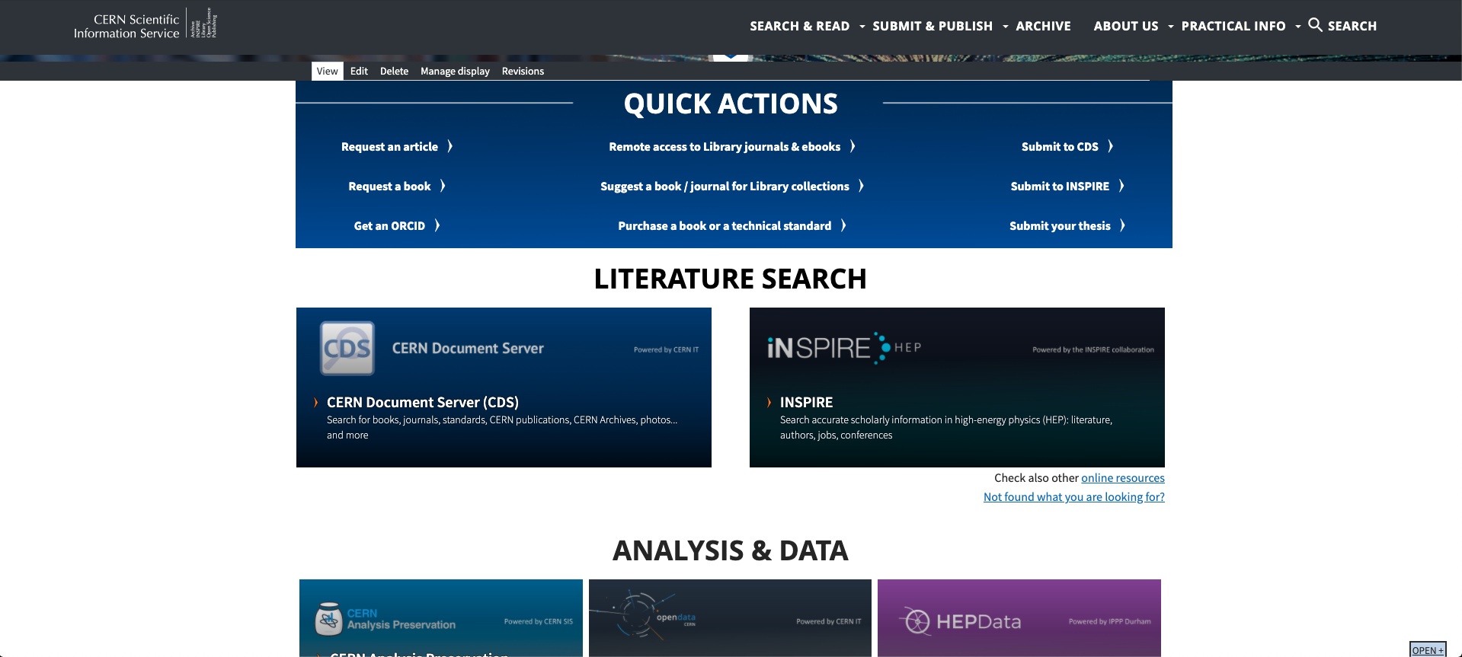
Task: Click the CERN Analysis Preservation logo
Action: 385,619
